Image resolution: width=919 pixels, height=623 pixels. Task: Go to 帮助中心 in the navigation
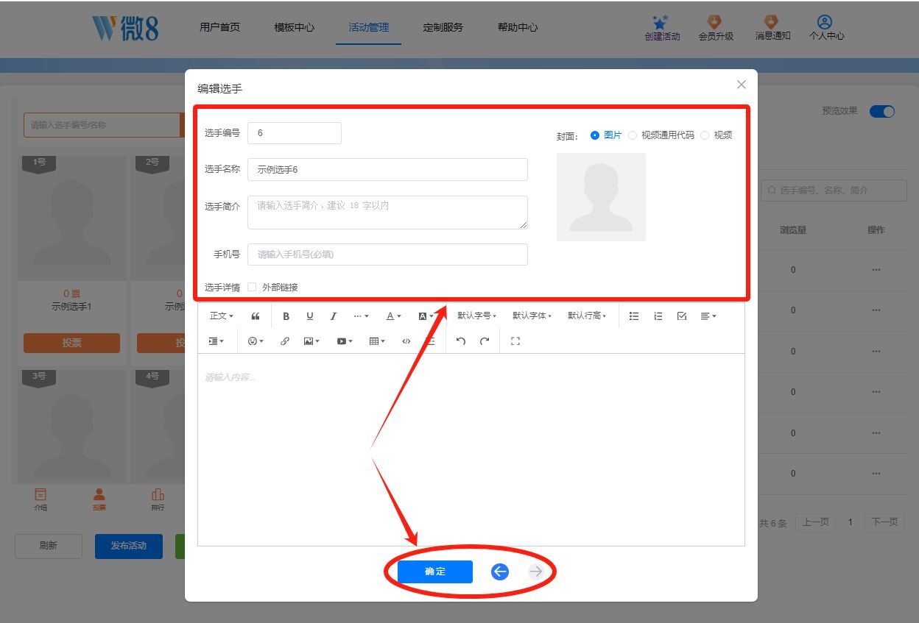pyautogui.click(x=517, y=27)
